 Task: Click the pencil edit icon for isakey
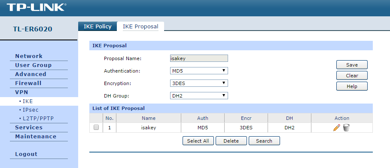coord(336,128)
